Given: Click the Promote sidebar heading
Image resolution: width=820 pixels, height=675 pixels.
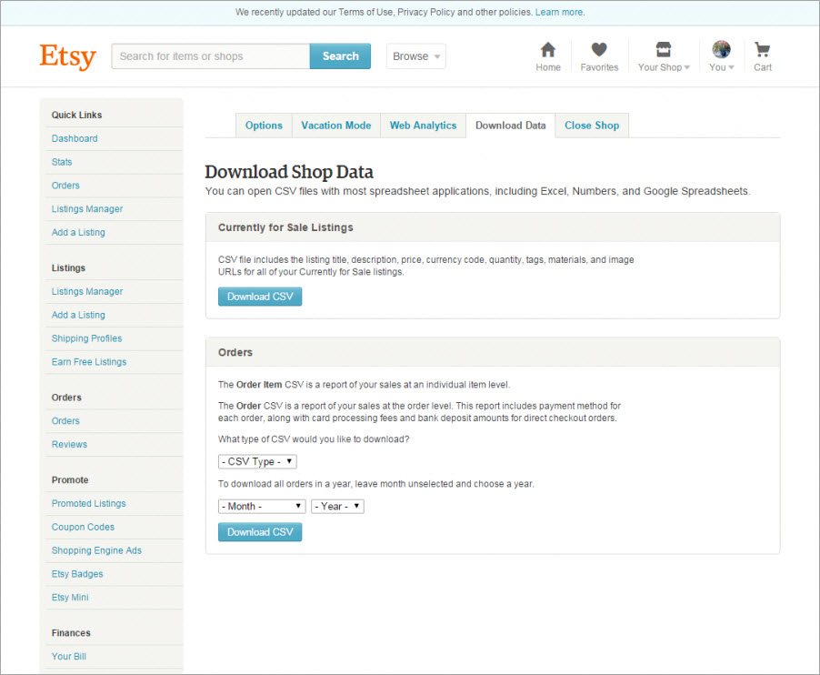Looking at the screenshot, I should 70,479.
